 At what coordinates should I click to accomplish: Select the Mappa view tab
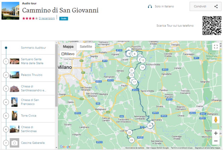(x=68, y=47)
